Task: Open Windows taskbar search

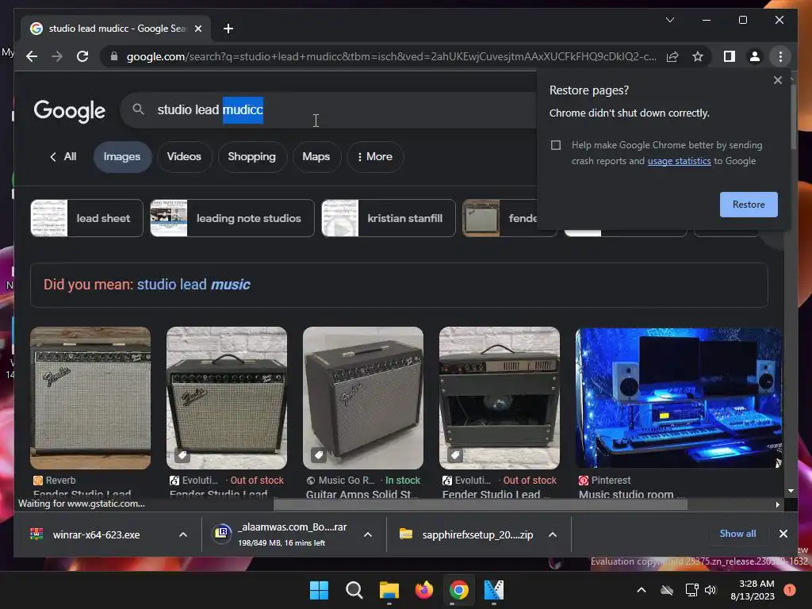Action: [x=354, y=590]
